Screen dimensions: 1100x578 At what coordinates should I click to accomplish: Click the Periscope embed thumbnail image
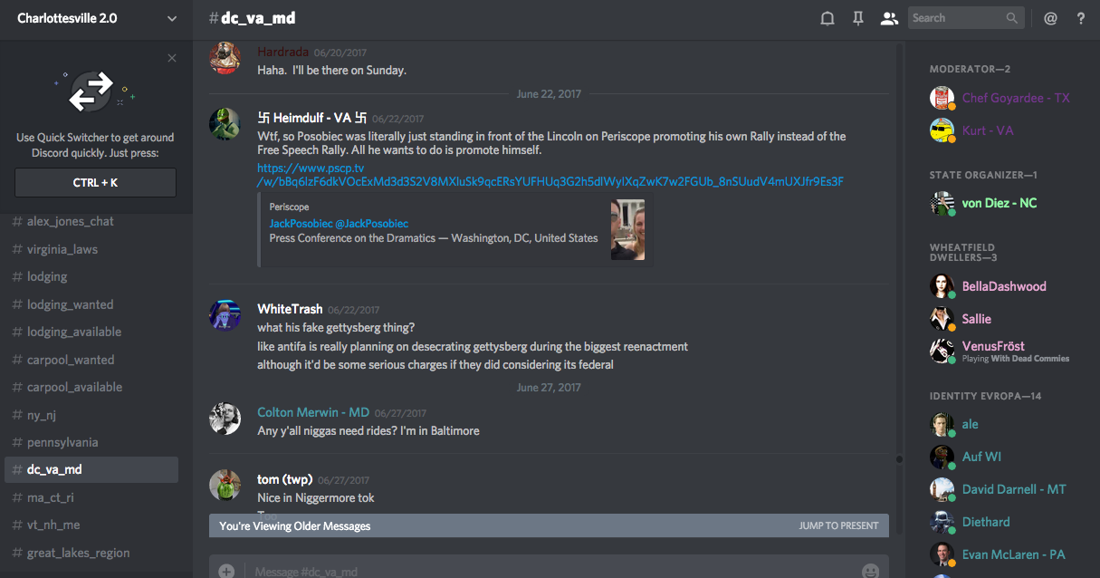[x=627, y=229]
